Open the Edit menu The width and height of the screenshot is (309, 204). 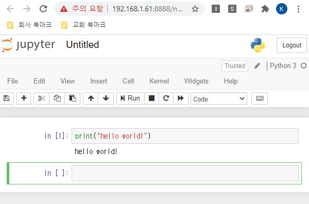click(x=39, y=81)
